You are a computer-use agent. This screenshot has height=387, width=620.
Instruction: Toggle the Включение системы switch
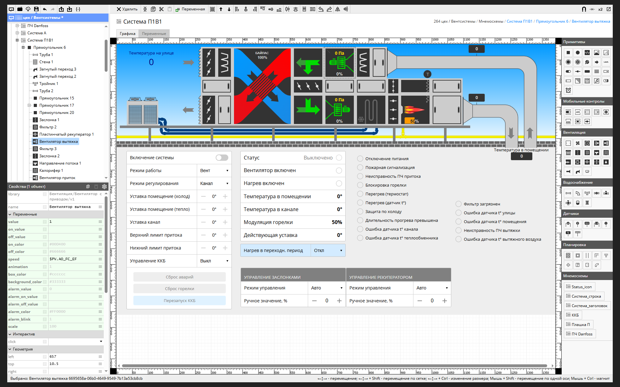click(222, 158)
